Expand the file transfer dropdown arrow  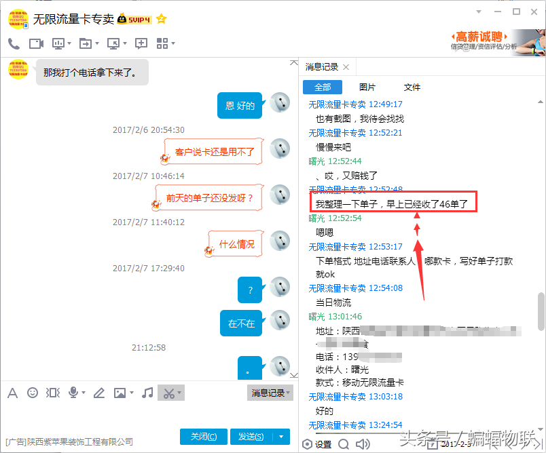click(96, 43)
